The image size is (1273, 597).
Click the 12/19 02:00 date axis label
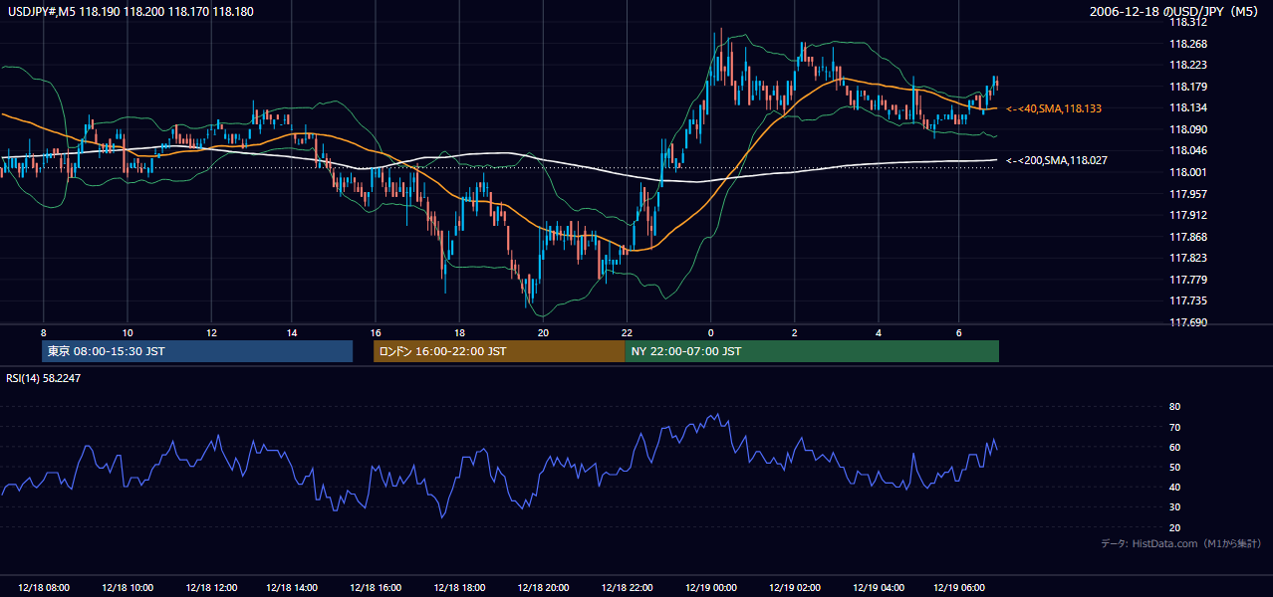[x=795, y=588]
